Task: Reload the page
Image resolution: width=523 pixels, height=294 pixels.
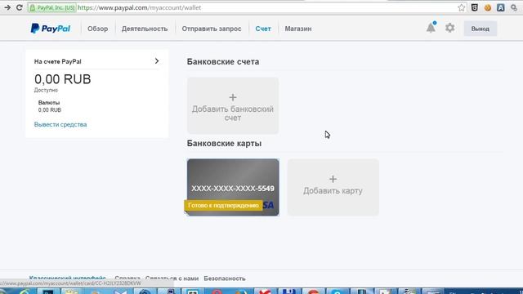Action: 20,7
